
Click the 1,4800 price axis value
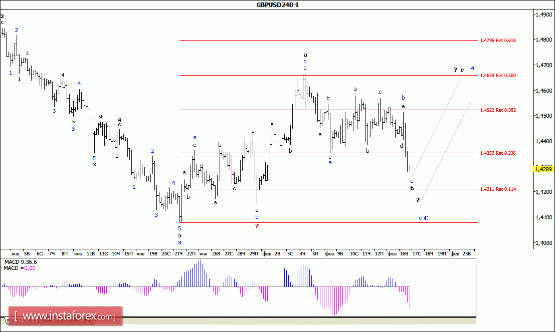pos(543,40)
